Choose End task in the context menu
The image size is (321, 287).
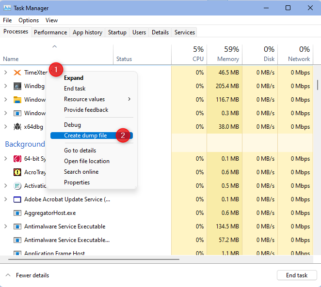(92, 89)
